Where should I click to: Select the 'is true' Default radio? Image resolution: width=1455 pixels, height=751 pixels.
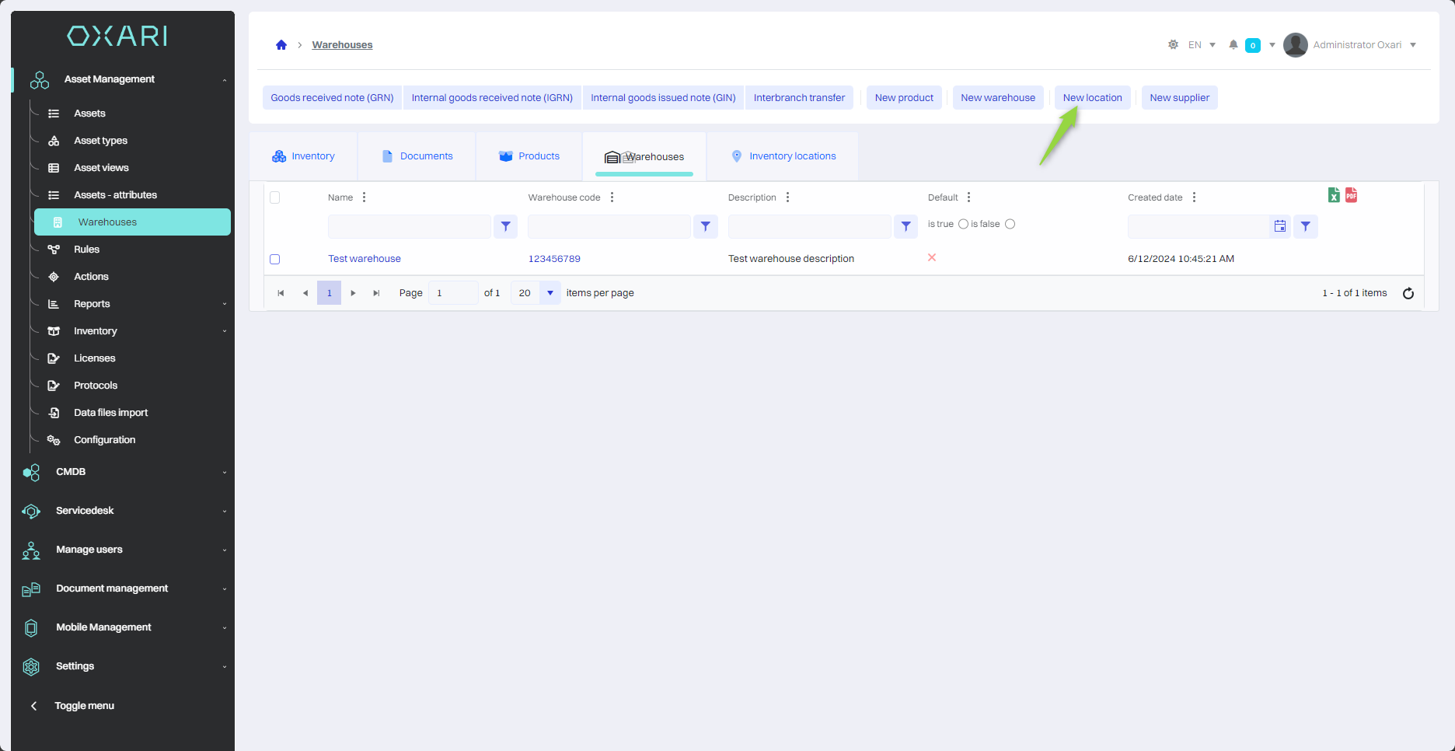click(963, 224)
